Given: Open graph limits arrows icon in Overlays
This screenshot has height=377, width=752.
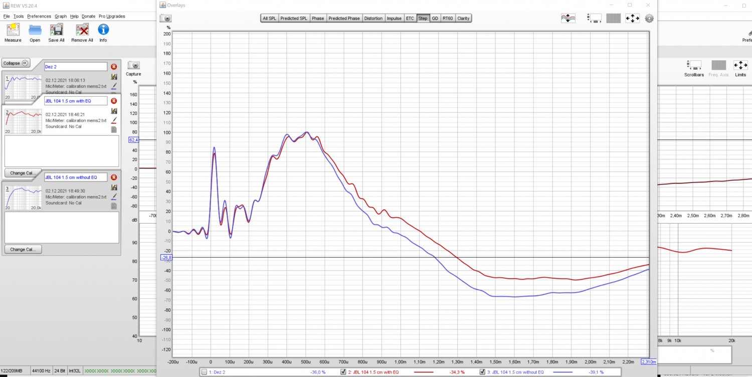Looking at the screenshot, I should (632, 19).
